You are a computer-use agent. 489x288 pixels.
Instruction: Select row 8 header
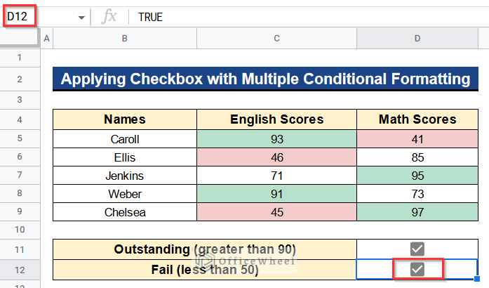[20, 193]
